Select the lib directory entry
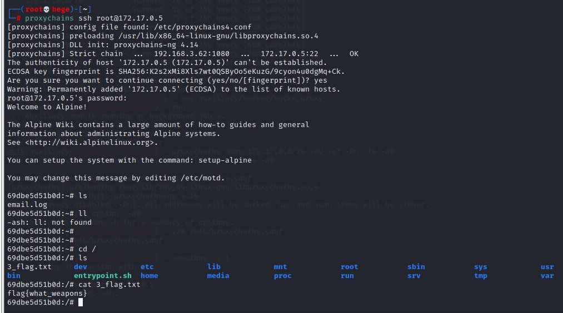 (x=214, y=267)
